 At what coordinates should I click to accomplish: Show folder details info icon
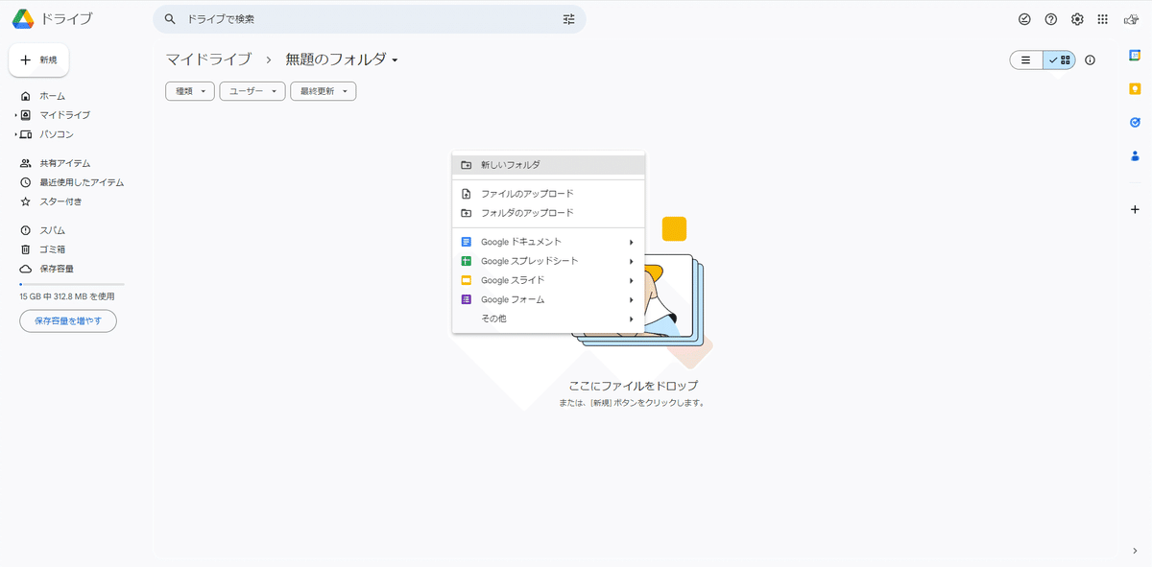(1090, 59)
